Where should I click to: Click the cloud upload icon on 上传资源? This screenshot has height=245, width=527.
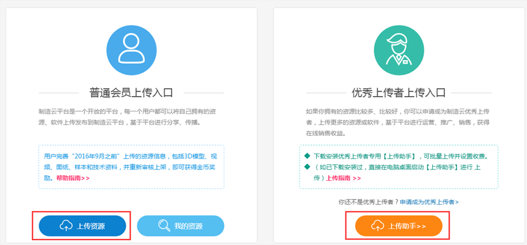(x=66, y=226)
